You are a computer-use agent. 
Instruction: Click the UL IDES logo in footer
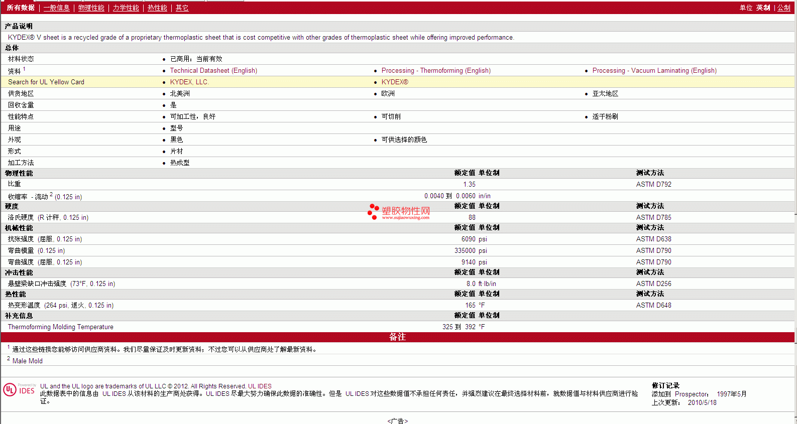[x=20, y=390]
